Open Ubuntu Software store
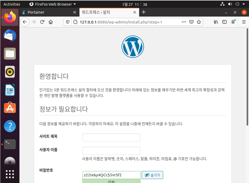Viewport: 249px width, 183px height. [10, 108]
